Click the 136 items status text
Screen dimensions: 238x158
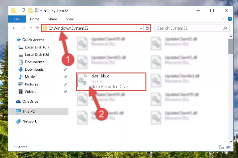coord(20,147)
